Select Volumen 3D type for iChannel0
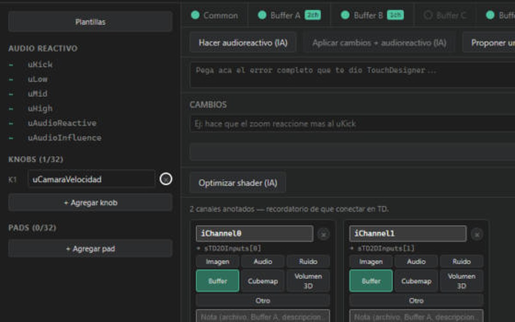 point(308,281)
